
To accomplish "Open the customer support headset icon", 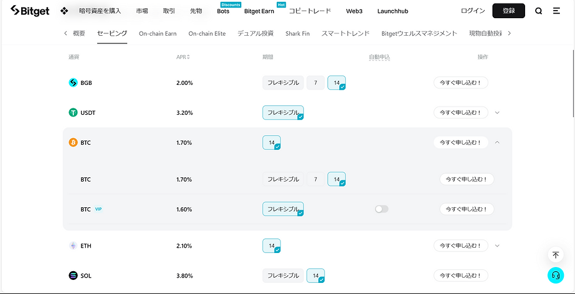I will [x=556, y=275].
